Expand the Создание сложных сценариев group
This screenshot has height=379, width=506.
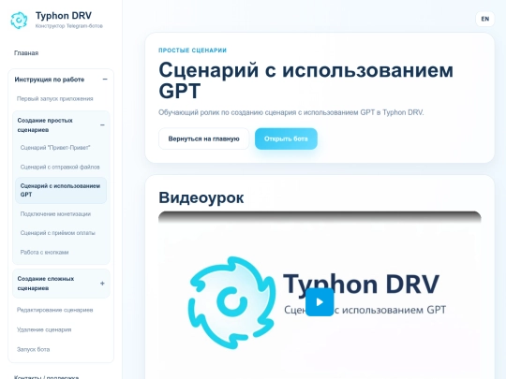pos(102,284)
